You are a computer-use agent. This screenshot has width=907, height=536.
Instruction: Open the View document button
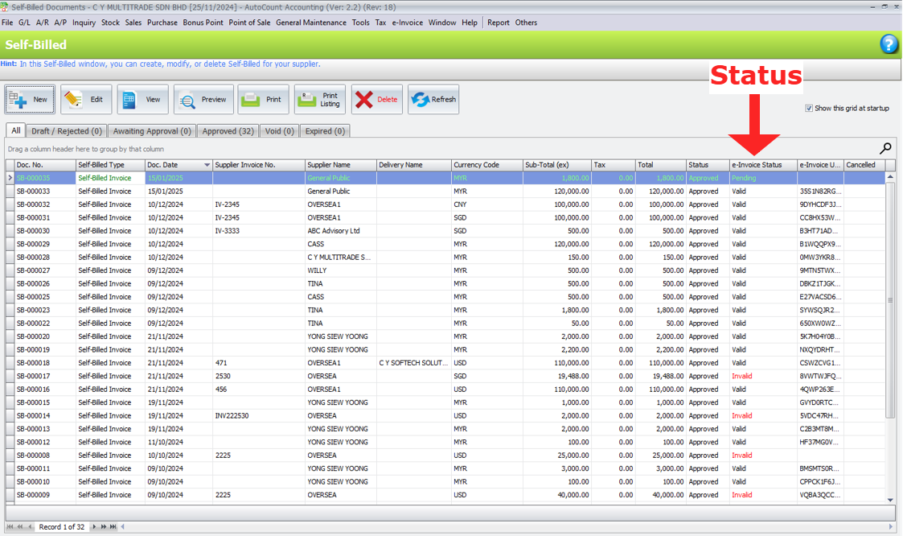[142, 100]
